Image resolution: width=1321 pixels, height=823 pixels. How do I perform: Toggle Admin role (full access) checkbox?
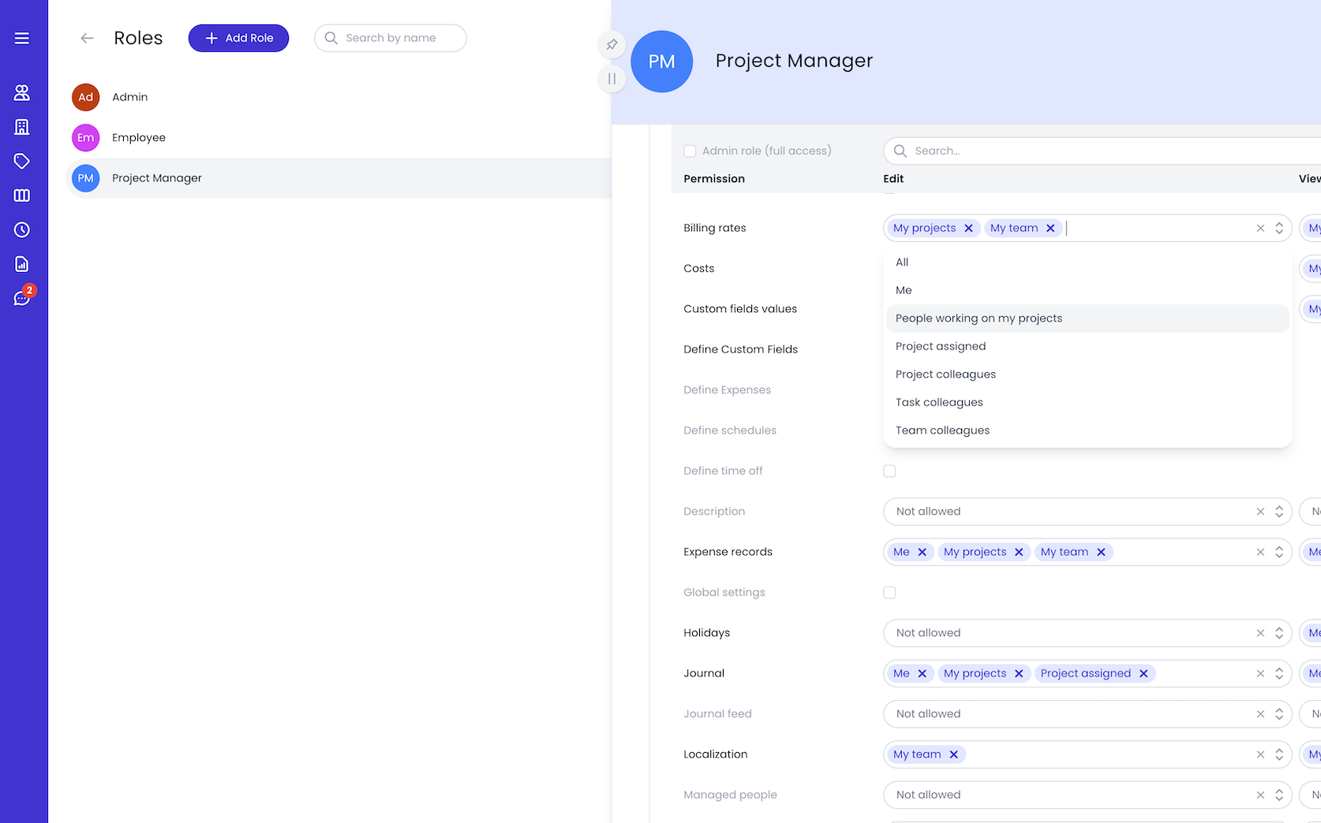click(x=690, y=151)
